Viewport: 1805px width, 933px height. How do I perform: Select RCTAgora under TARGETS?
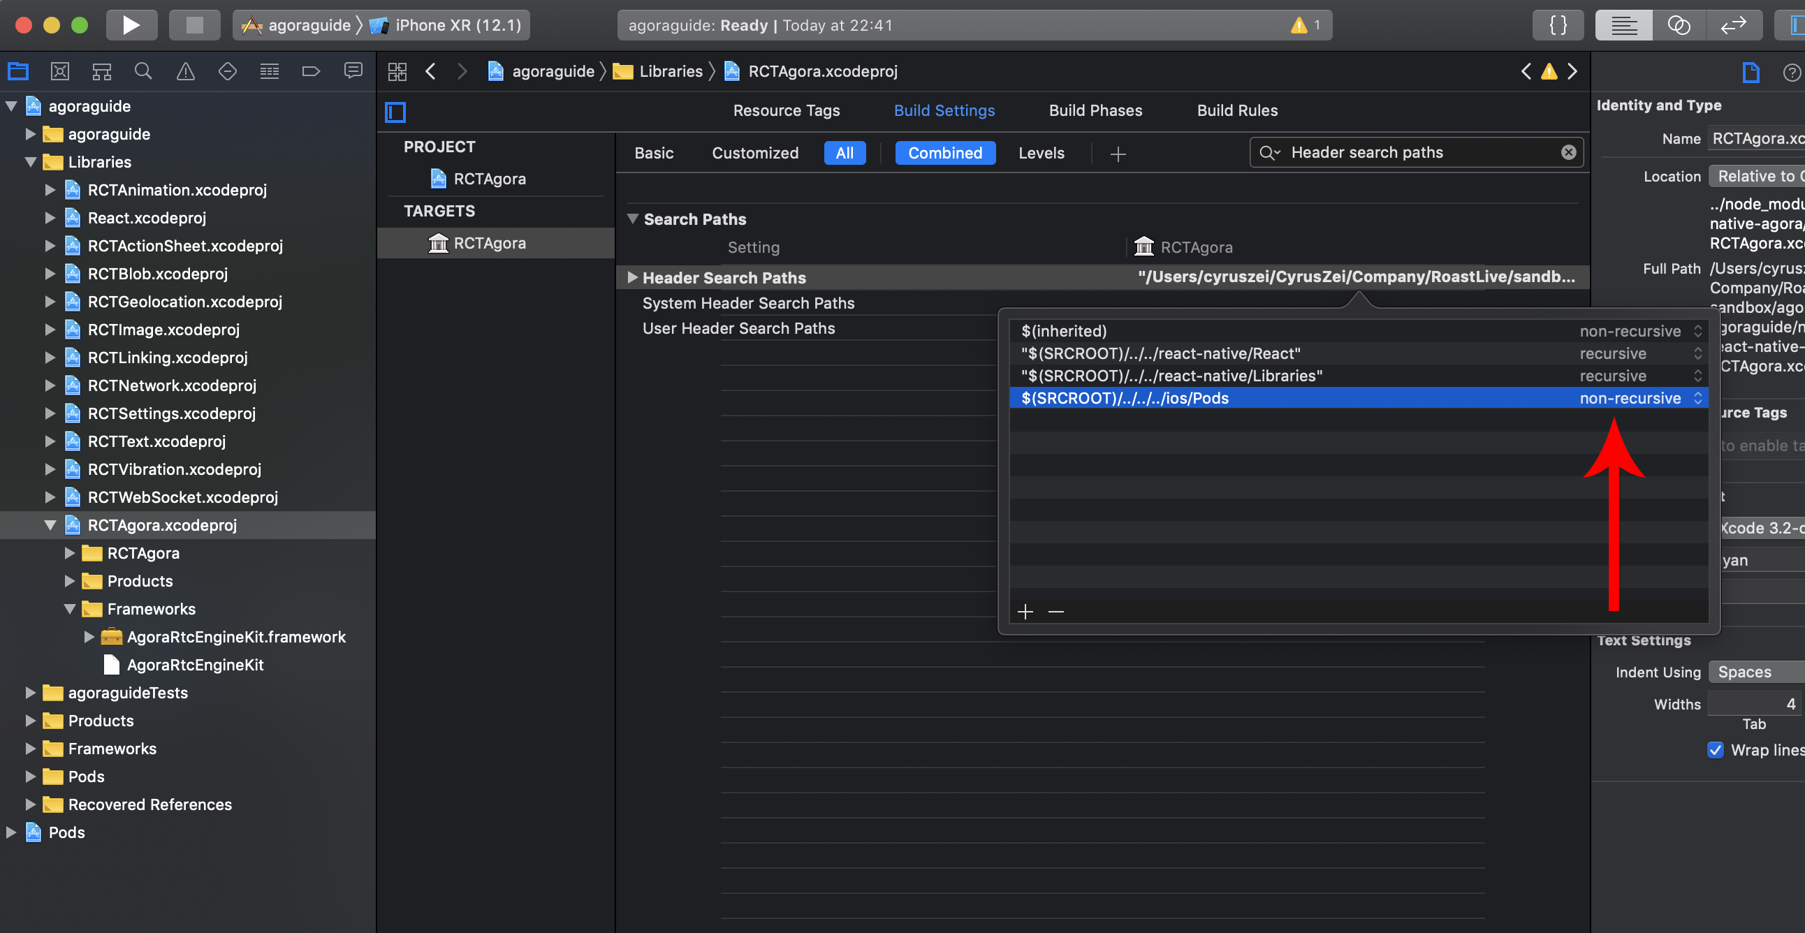point(489,243)
